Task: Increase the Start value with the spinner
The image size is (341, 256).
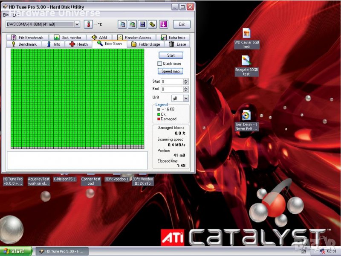Action: tap(186, 80)
